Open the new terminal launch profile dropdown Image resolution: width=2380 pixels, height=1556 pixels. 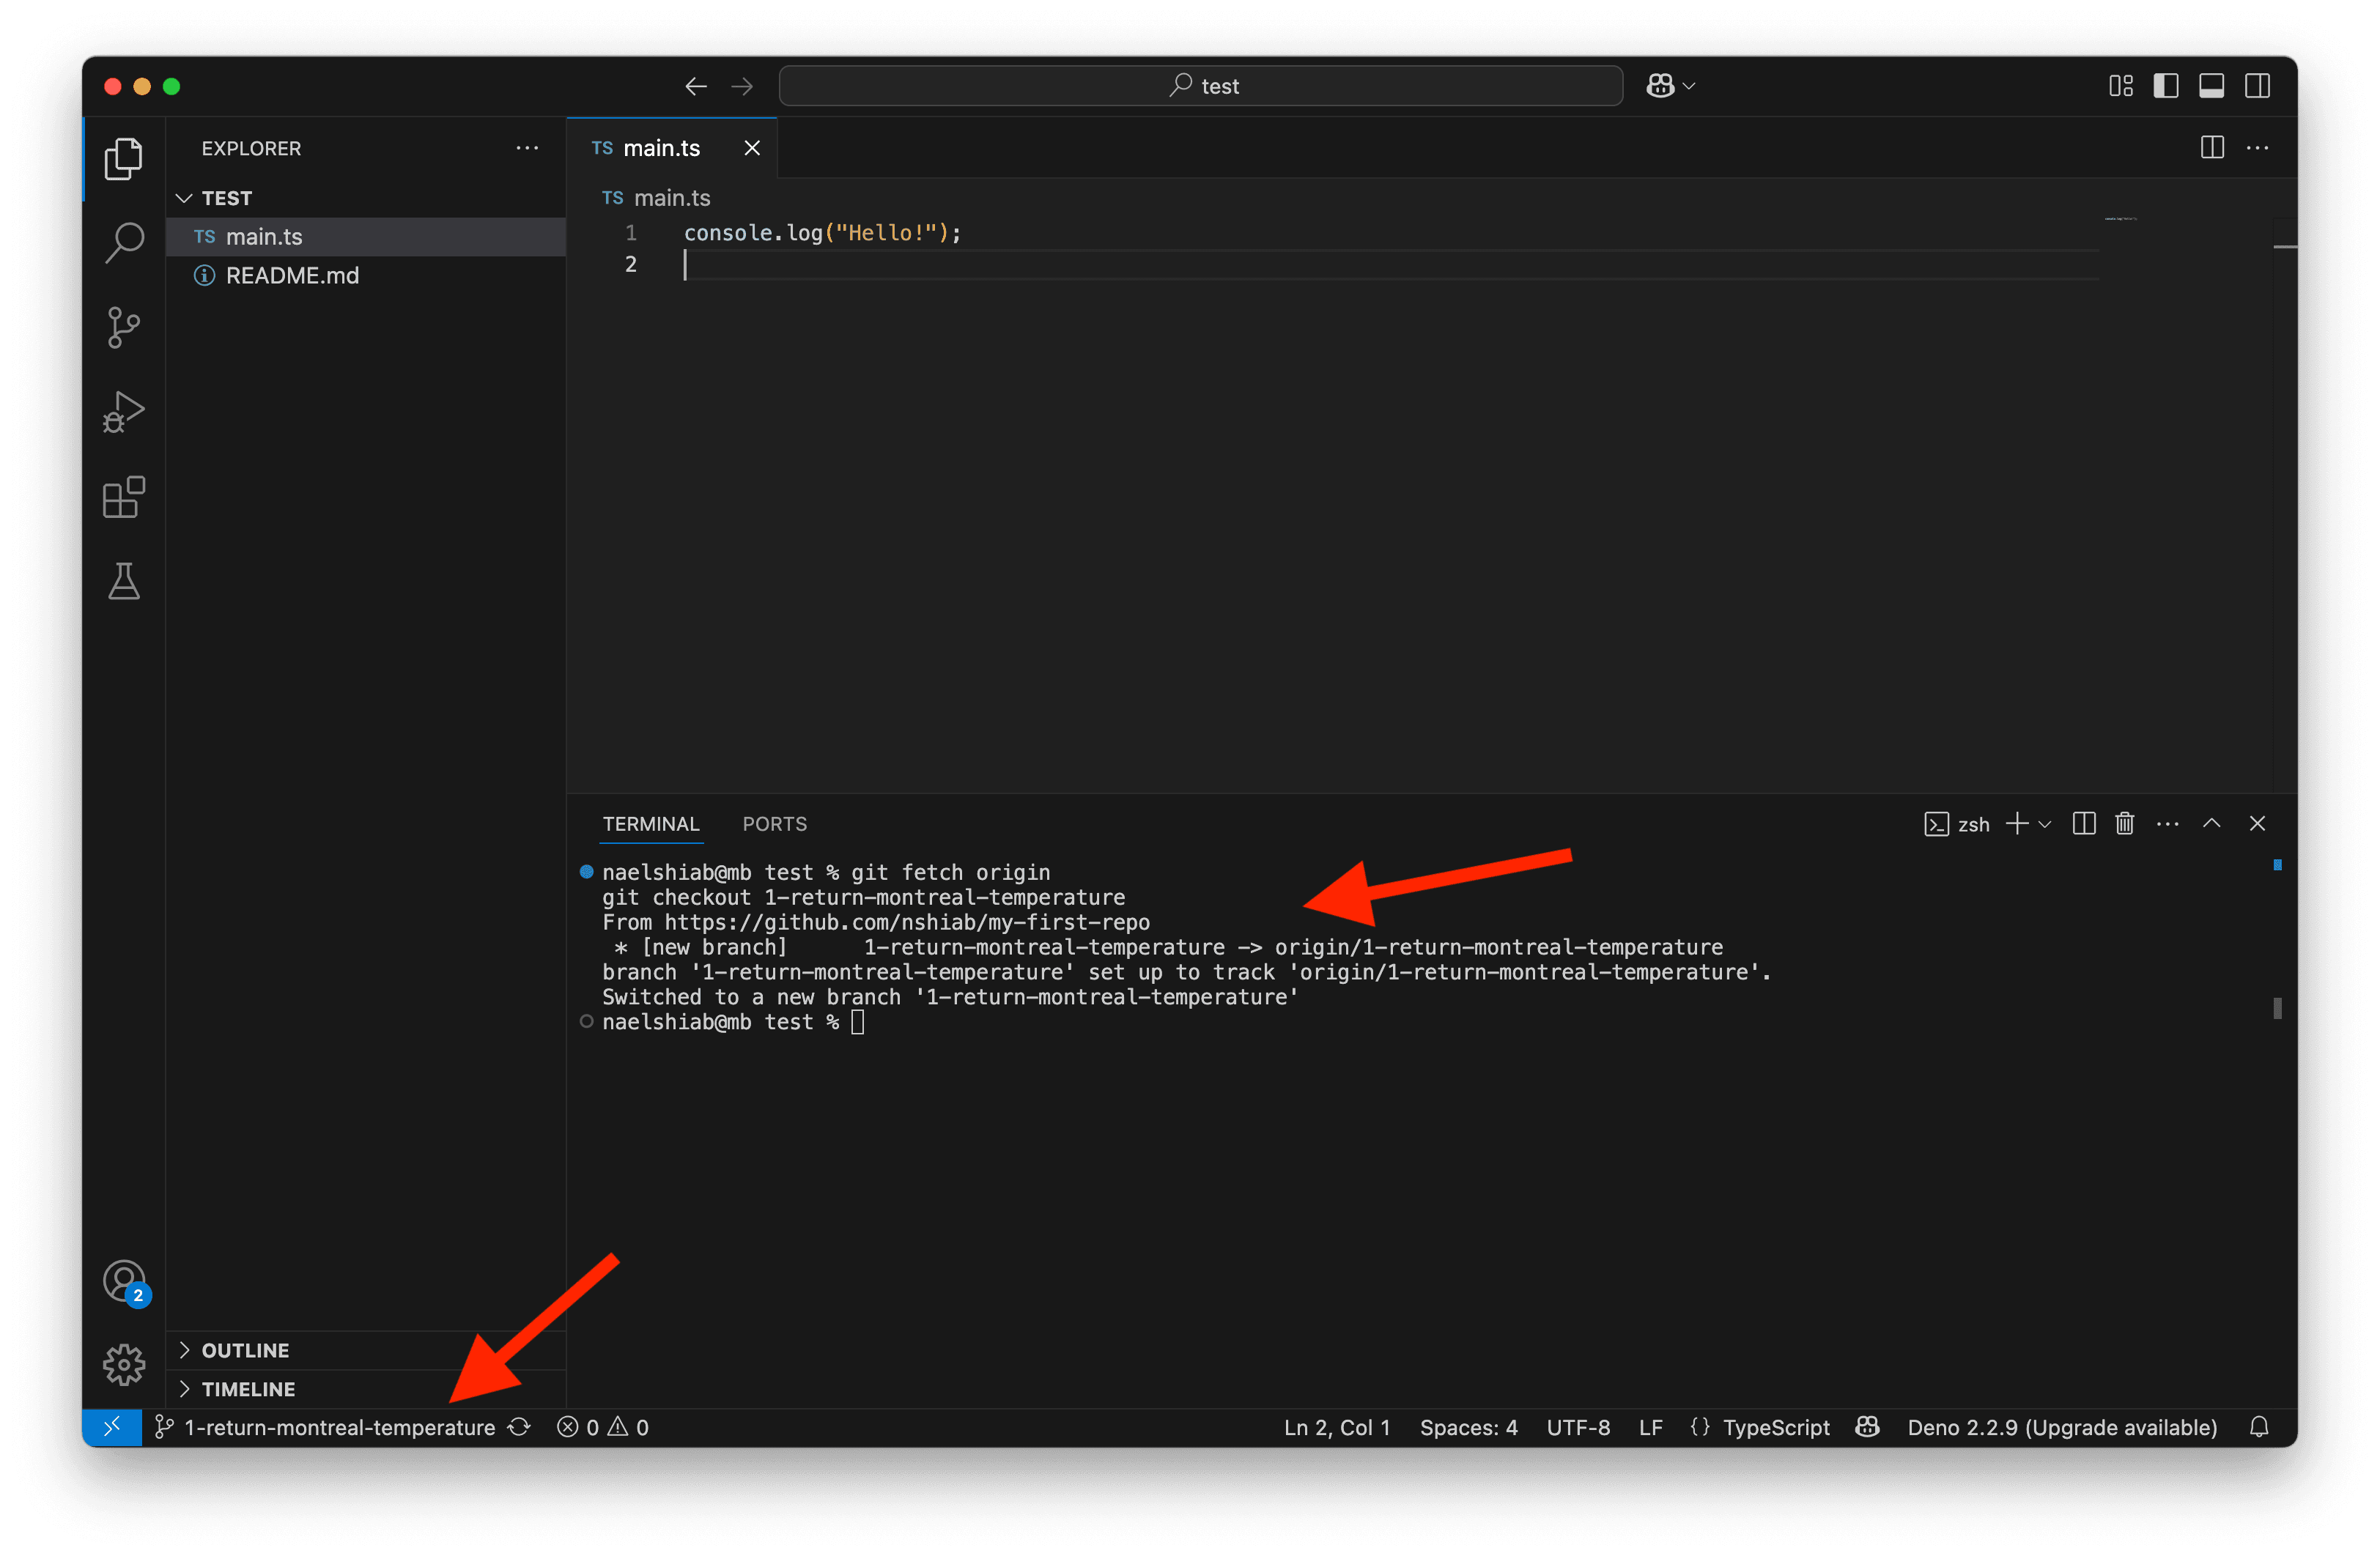pyautogui.click(x=2045, y=824)
